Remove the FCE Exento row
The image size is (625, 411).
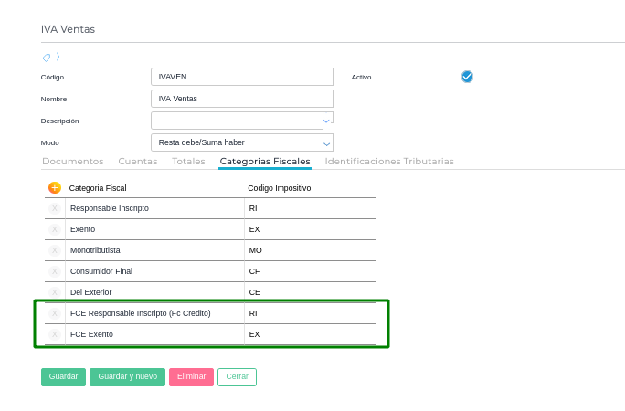click(x=55, y=334)
